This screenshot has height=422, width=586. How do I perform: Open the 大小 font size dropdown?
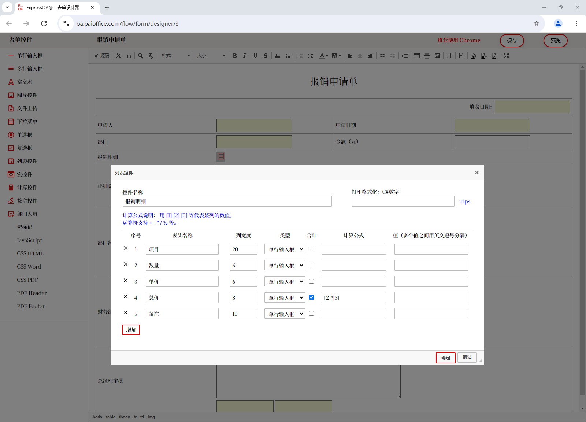pyautogui.click(x=211, y=56)
